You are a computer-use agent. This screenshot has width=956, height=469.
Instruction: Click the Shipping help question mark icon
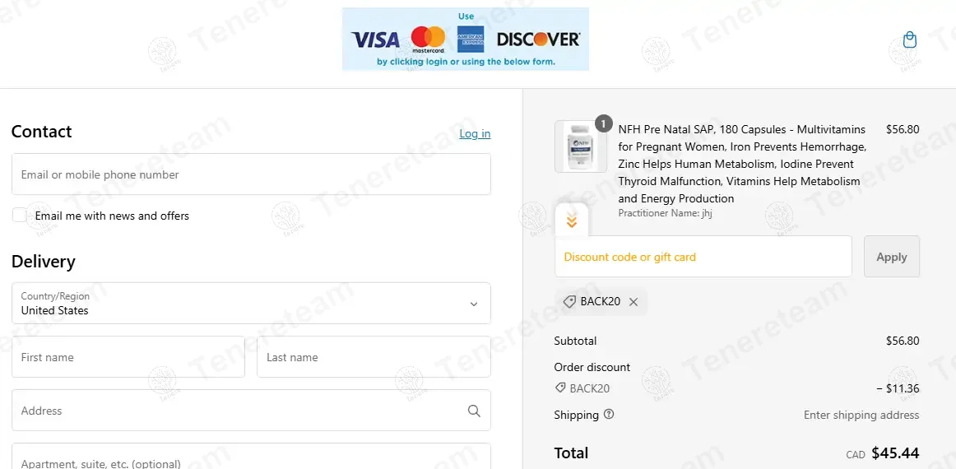point(609,415)
